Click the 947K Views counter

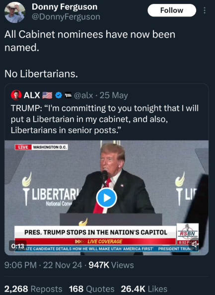(x=111, y=265)
